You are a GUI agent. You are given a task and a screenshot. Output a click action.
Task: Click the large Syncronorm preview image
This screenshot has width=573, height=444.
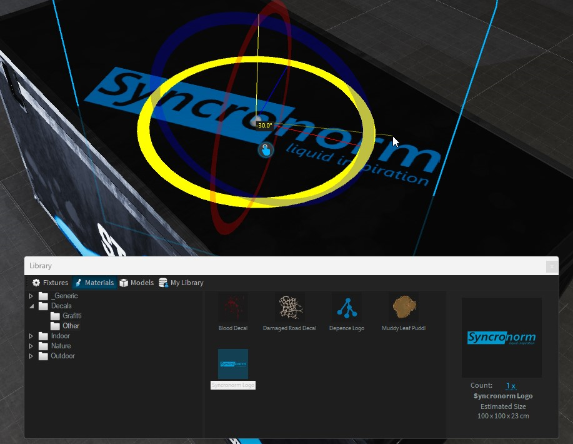pos(502,337)
